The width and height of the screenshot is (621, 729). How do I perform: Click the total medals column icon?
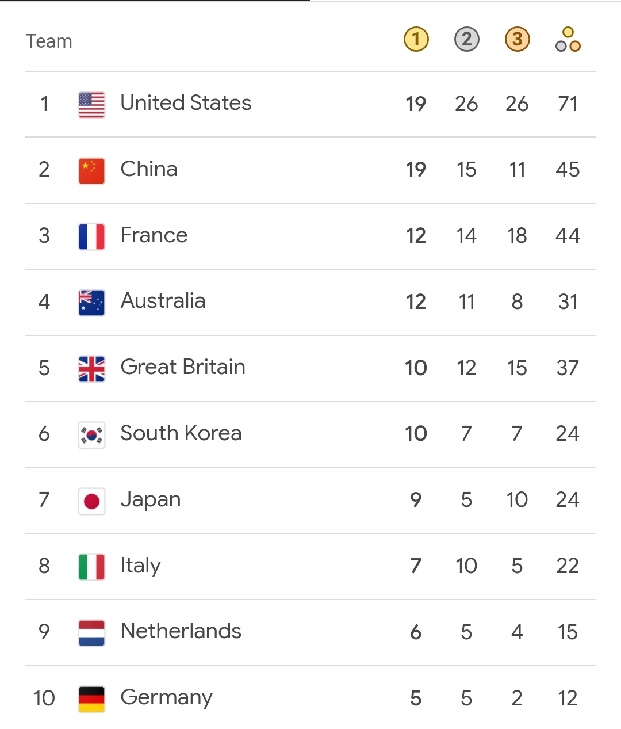pos(568,40)
